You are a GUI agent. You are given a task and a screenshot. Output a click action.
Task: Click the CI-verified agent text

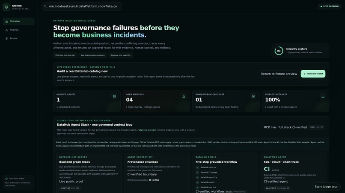276,181
